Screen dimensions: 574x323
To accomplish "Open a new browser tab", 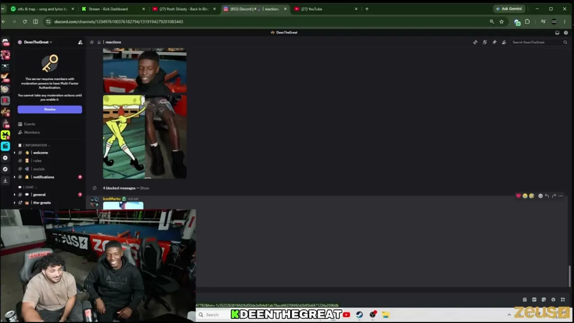I will point(367,9).
